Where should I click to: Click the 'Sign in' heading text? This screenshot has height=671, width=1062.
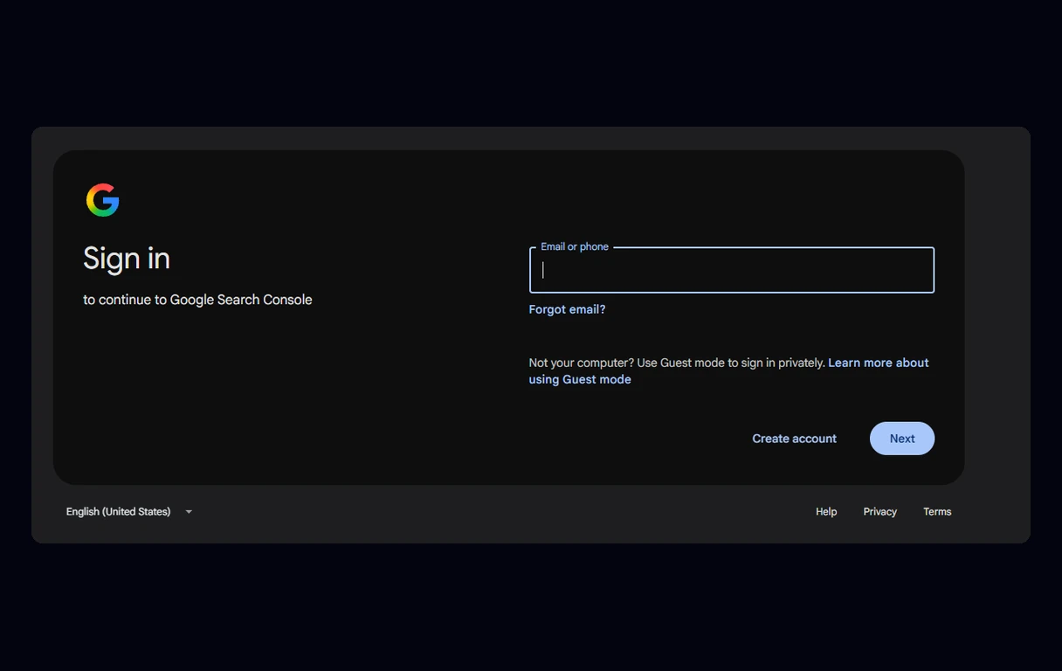(x=127, y=259)
